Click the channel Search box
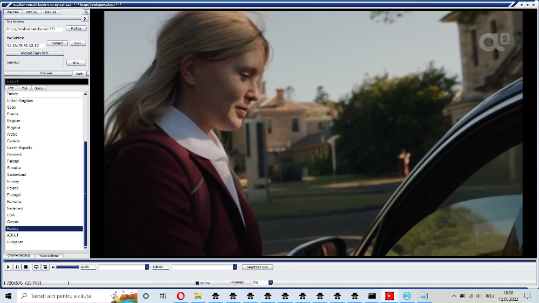This screenshot has height=303, width=539. pyautogui.click(x=46, y=81)
